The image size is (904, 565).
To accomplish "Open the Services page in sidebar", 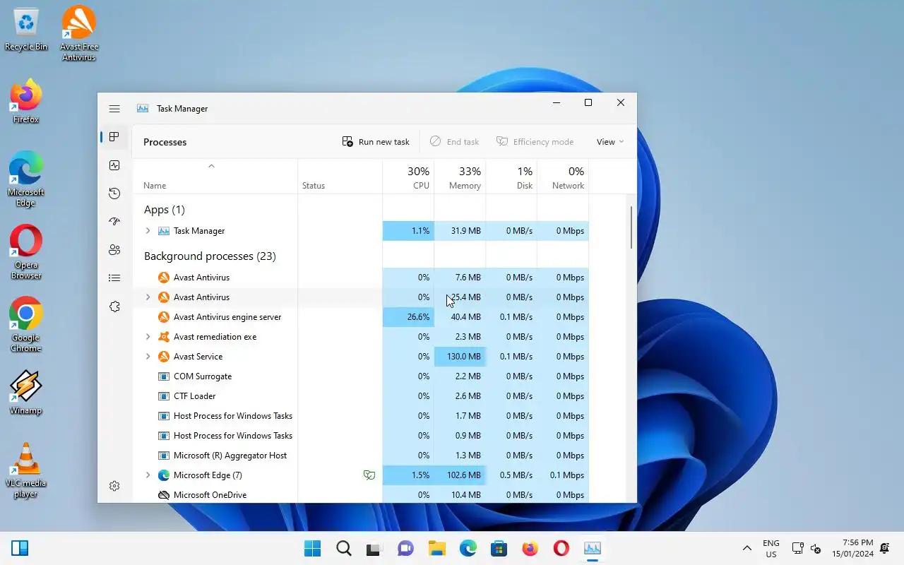I will click(114, 307).
